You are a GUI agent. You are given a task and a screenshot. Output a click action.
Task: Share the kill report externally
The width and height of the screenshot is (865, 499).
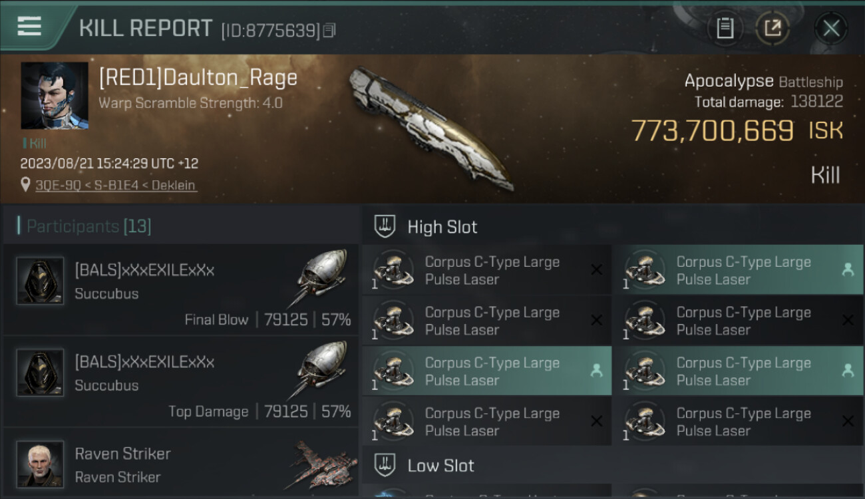[773, 28]
